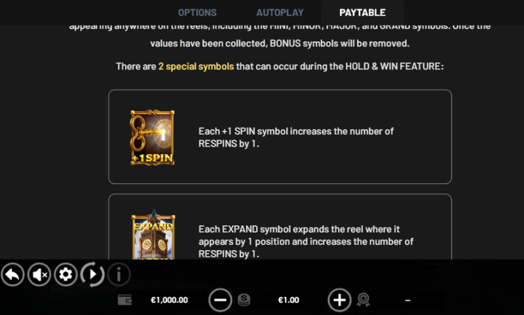The height and width of the screenshot is (315, 524).
Task: Click the back arrow icon
Action: (x=12, y=274)
